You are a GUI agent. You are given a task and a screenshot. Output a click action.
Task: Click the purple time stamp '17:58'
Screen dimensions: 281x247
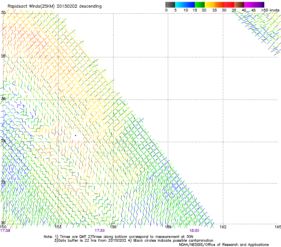[x=5, y=231]
